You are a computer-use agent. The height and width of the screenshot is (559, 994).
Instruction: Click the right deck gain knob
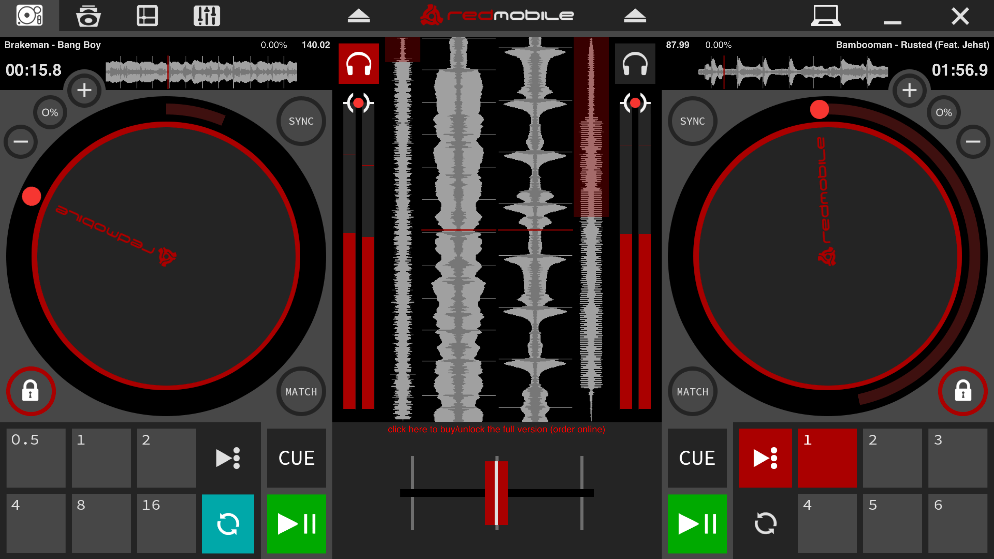(635, 103)
